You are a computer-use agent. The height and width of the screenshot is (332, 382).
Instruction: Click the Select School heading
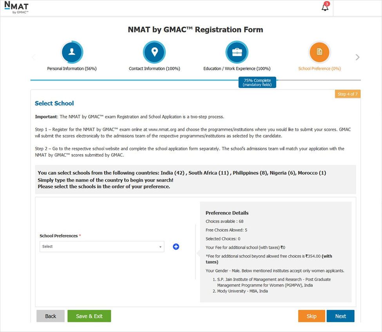54,104
